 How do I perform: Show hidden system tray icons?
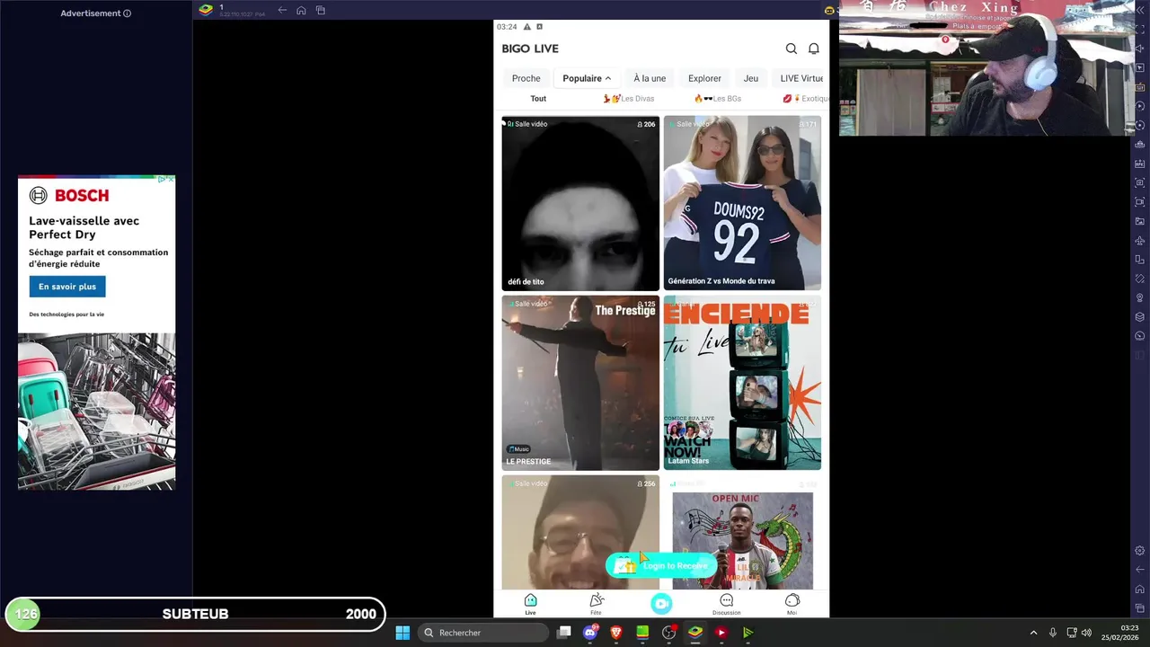coord(1033,633)
